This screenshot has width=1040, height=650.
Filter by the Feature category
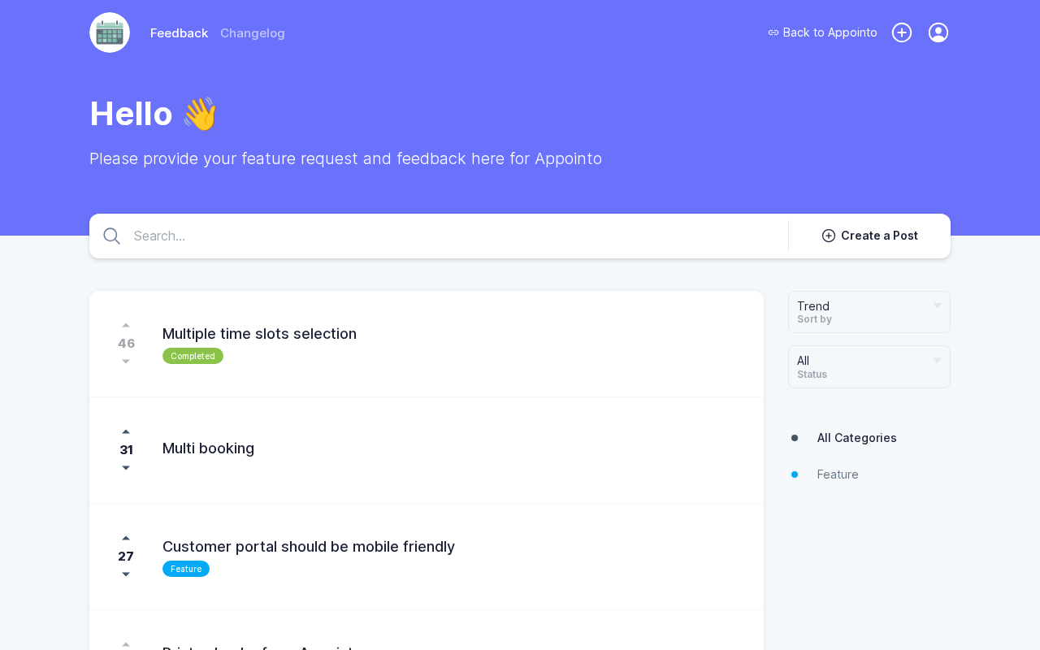(838, 474)
